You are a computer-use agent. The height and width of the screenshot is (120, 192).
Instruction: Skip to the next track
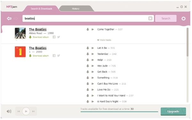(33, 111)
